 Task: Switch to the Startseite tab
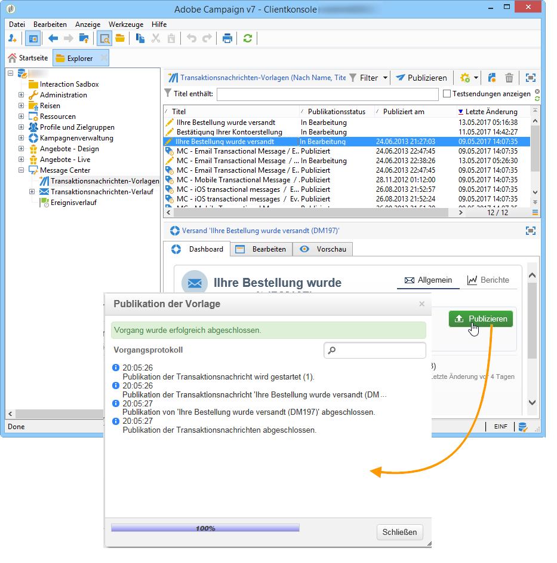pyautogui.click(x=28, y=58)
